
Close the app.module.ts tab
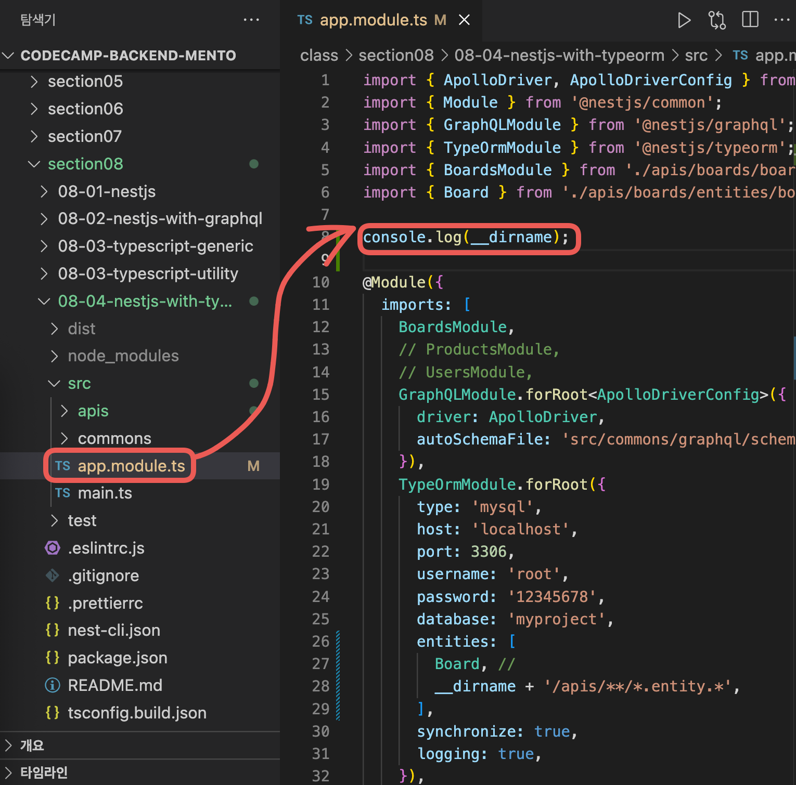pyautogui.click(x=464, y=20)
